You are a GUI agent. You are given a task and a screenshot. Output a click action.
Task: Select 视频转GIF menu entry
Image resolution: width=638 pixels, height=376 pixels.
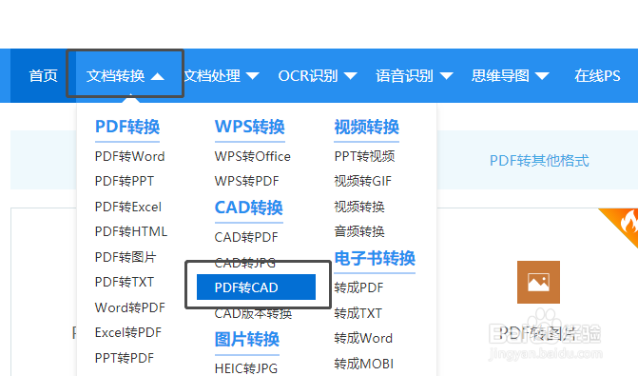point(362,181)
